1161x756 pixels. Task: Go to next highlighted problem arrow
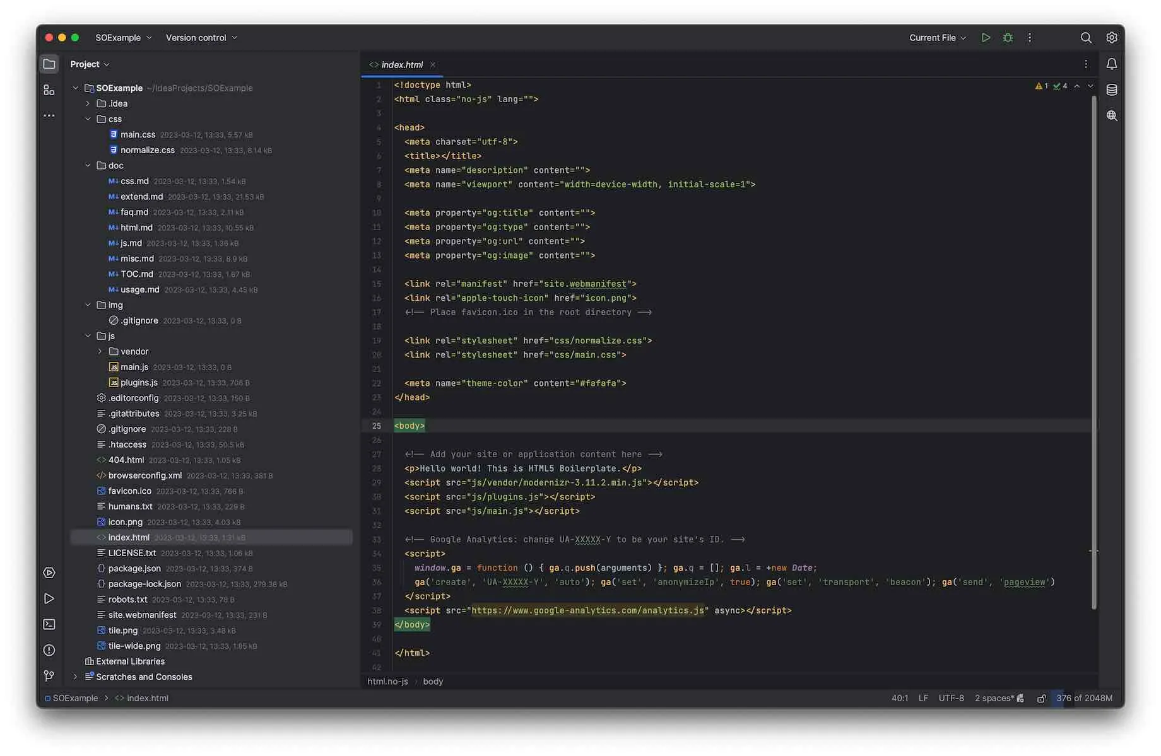pos(1090,86)
